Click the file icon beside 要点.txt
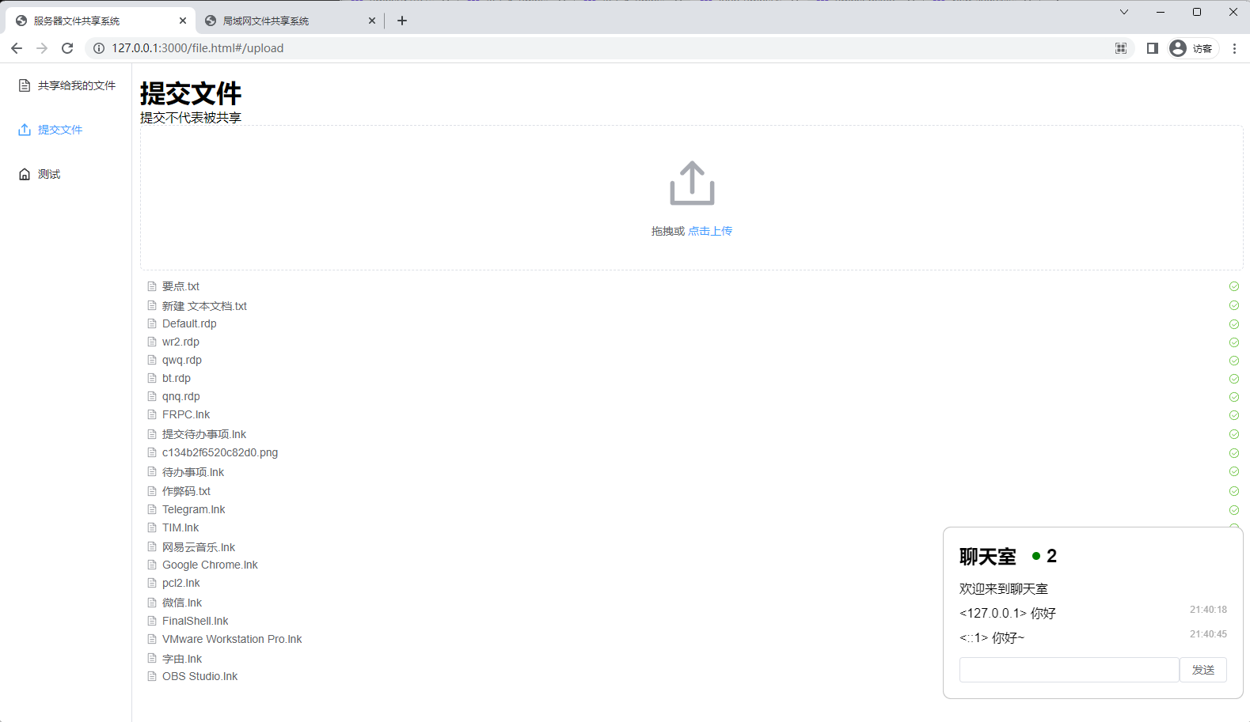The width and height of the screenshot is (1250, 722). coord(152,286)
